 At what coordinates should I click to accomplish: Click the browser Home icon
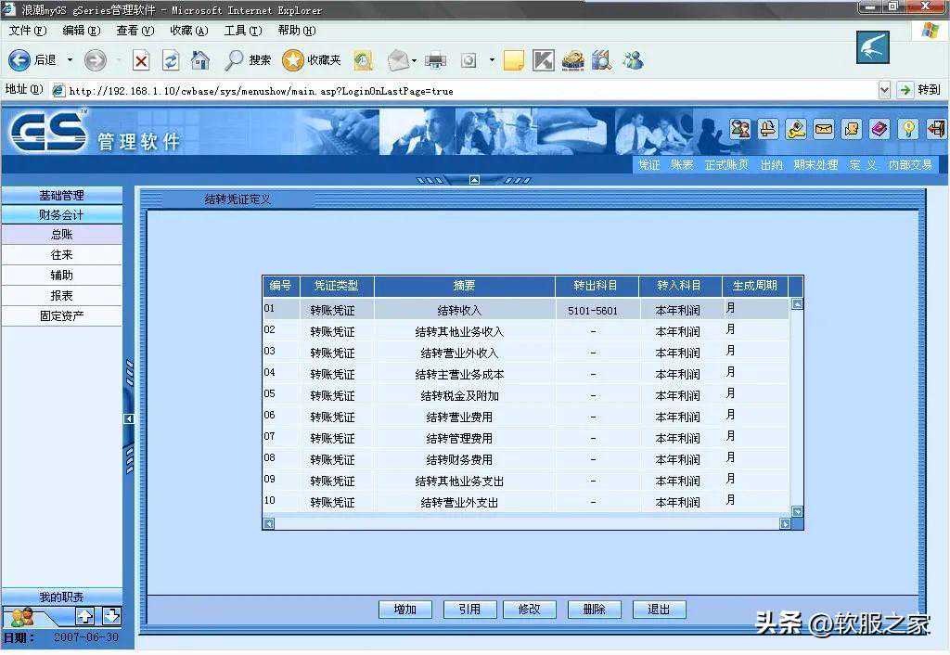pyautogui.click(x=199, y=60)
